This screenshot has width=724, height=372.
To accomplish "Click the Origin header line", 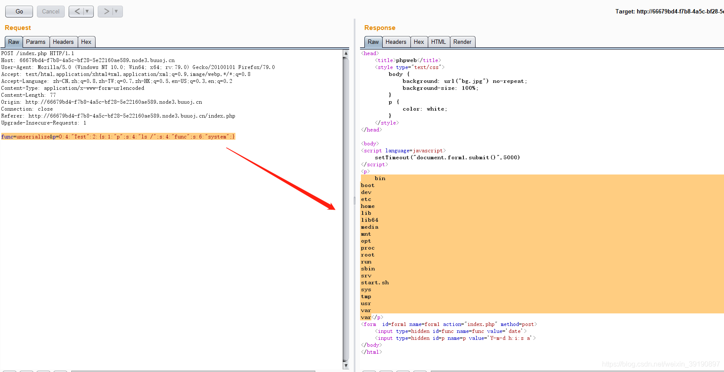I will point(102,102).
